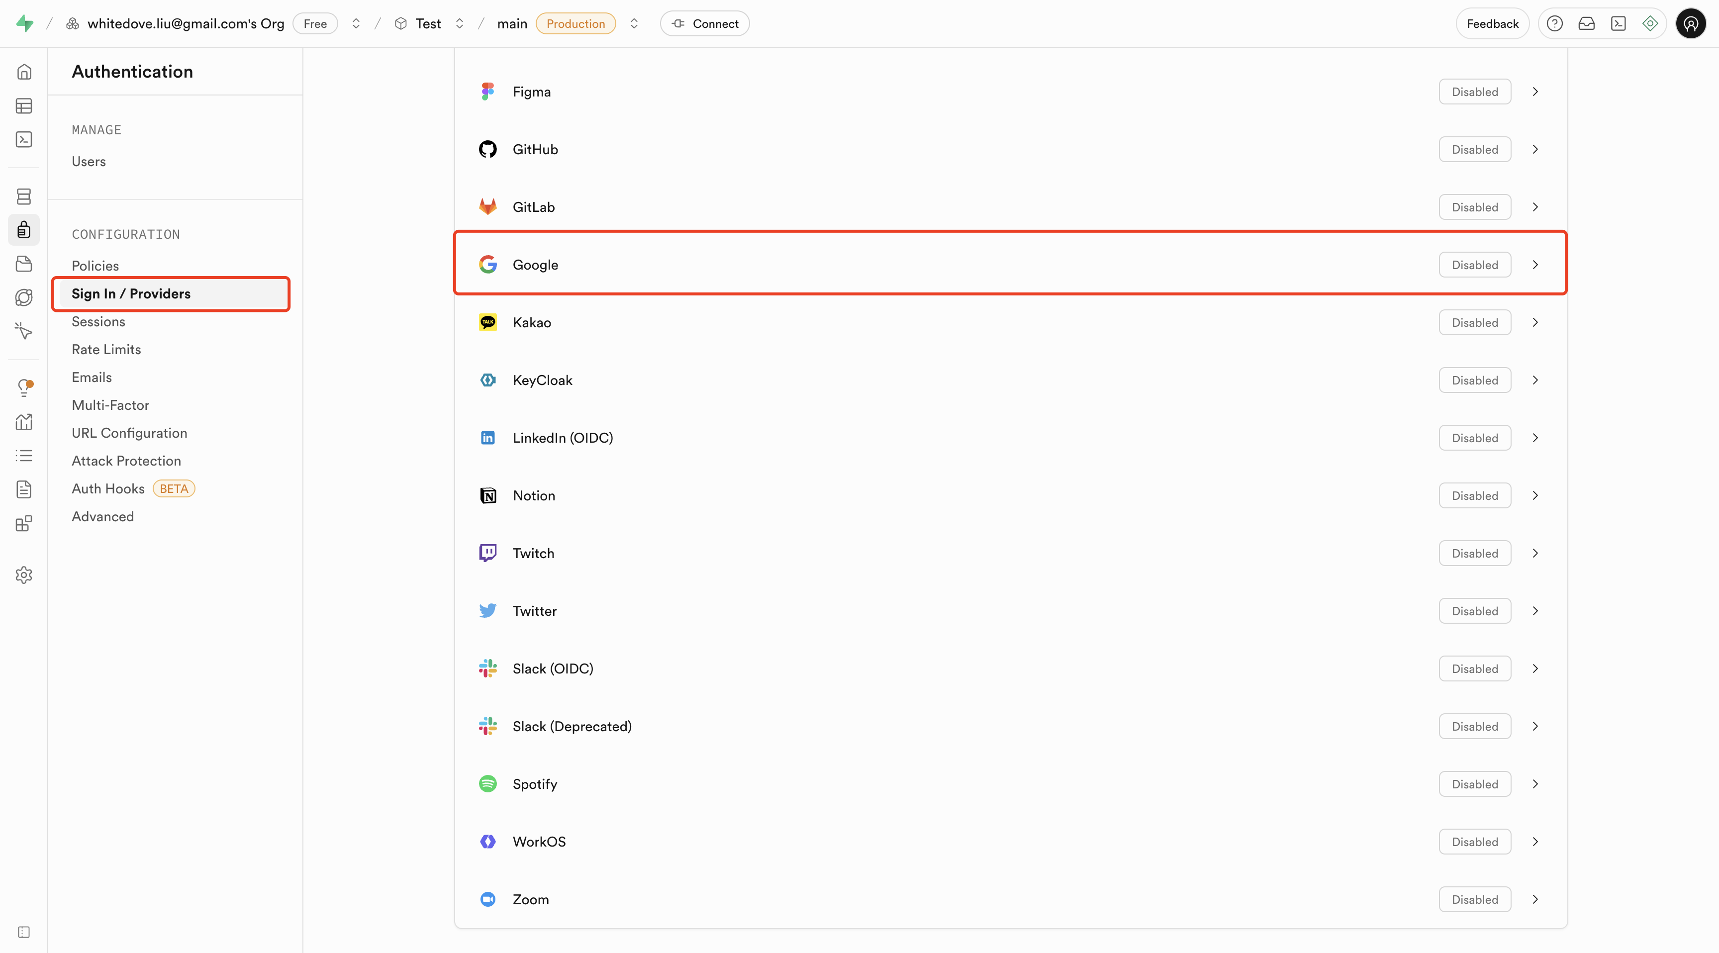
Task: Toggle the Spotify provider Disabled status
Action: [1474, 784]
